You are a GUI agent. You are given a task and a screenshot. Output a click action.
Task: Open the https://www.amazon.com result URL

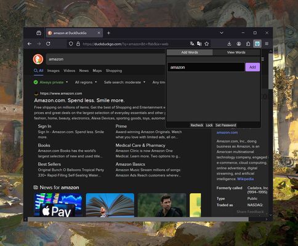point(61,93)
